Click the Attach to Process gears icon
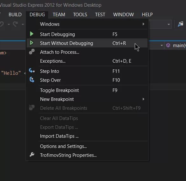 coord(32,52)
